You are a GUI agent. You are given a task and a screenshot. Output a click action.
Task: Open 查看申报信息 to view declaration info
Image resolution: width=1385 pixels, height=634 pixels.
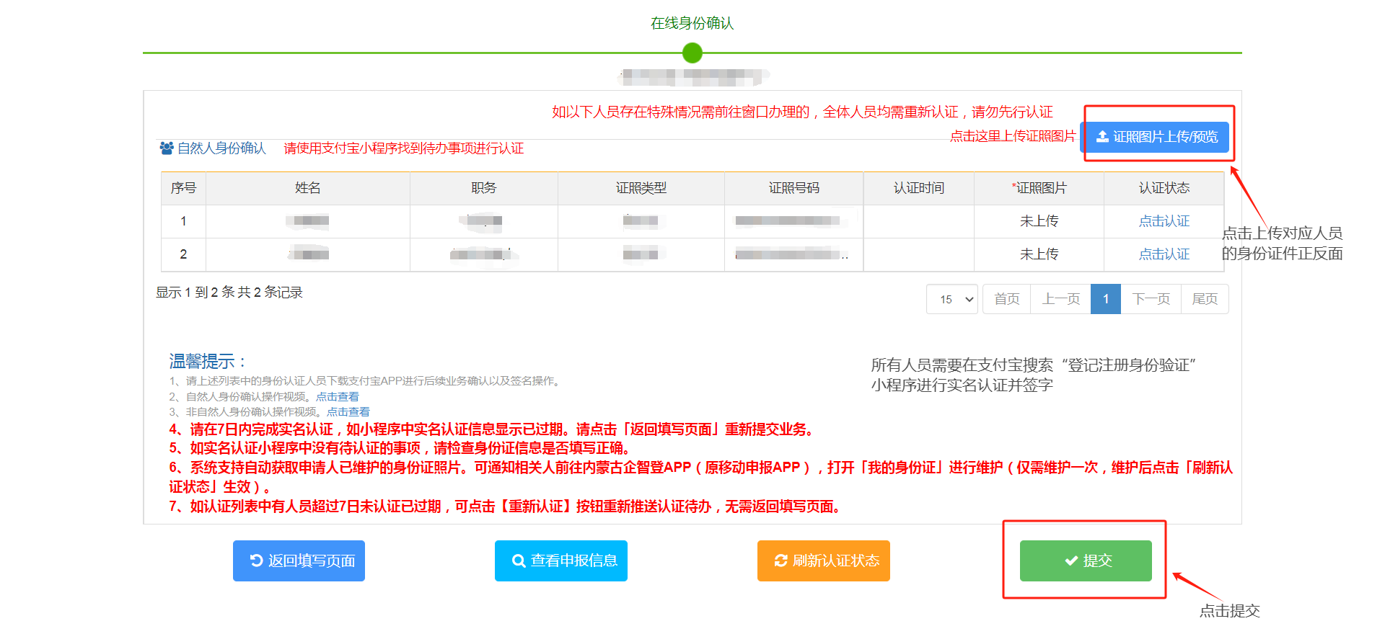point(561,561)
